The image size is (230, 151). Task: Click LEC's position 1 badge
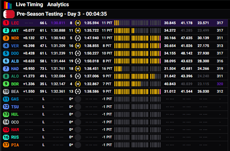tap(6, 23)
